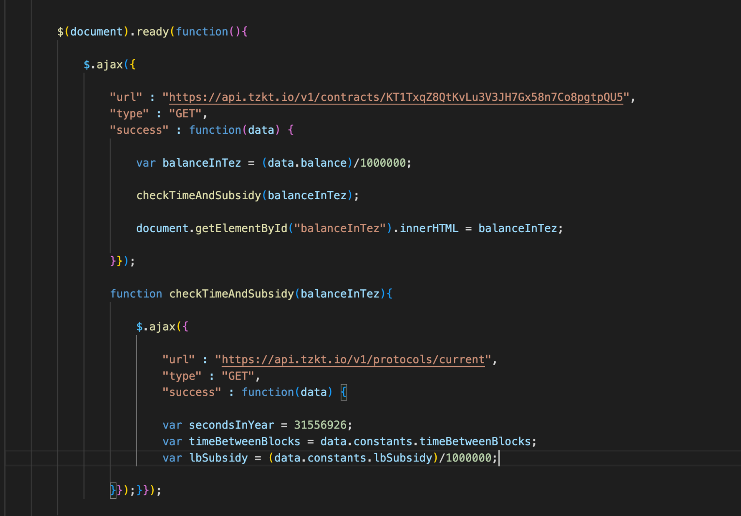This screenshot has width=741, height=516.
Task: Place cursor at end of lbSubsidy line
Action: click(x=498, y=458)
